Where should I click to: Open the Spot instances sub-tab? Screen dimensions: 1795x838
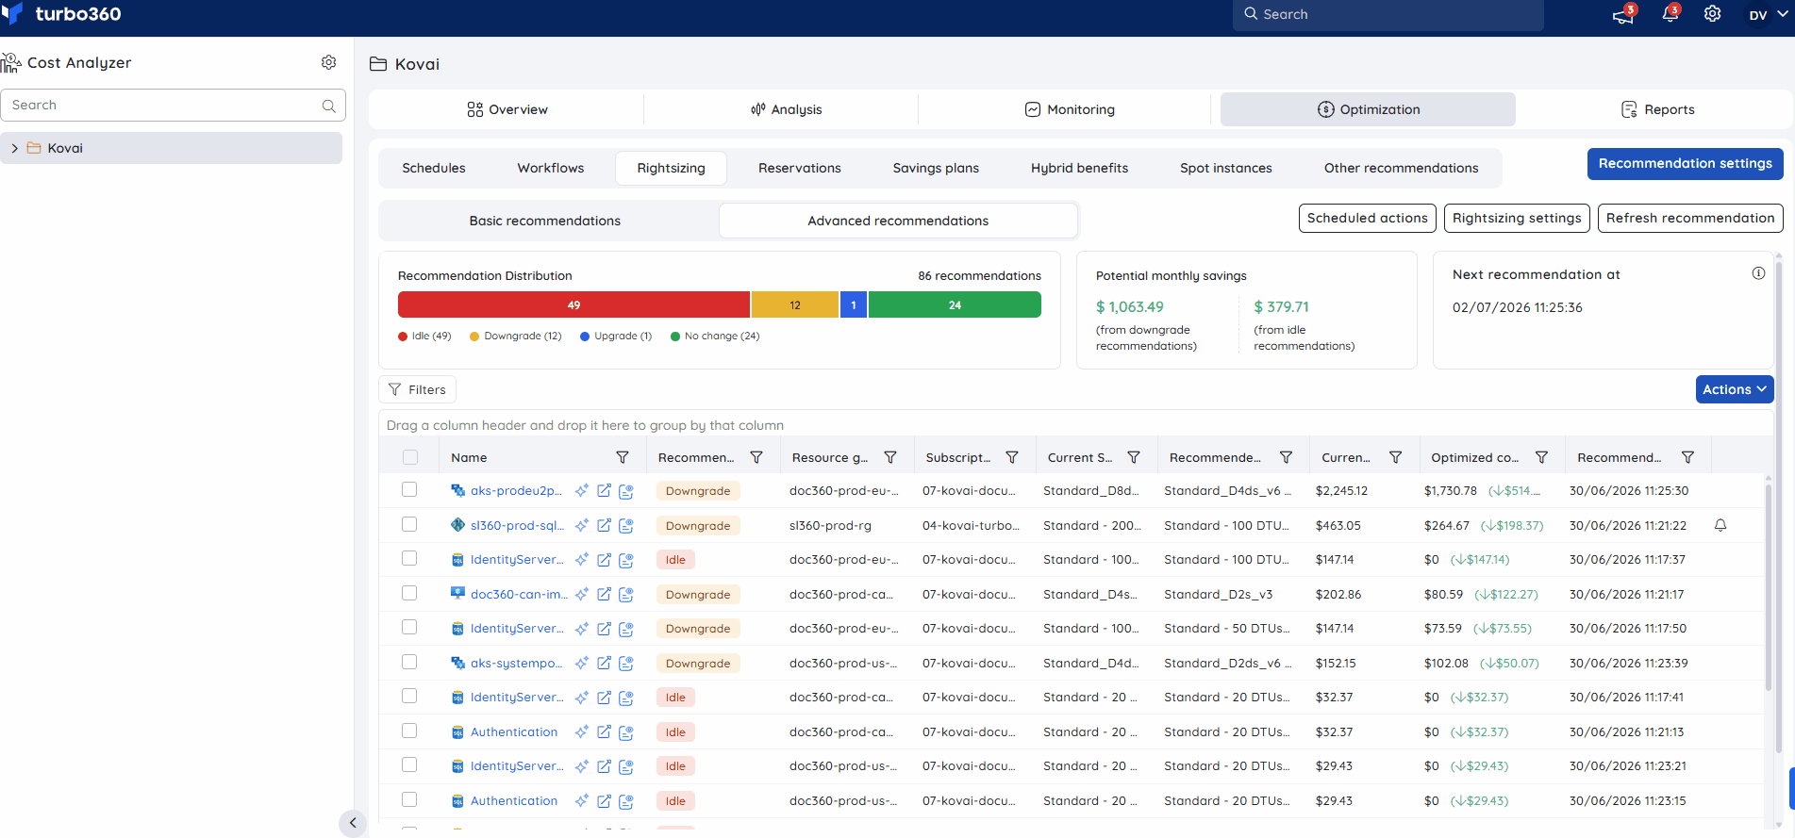click(x=1225, y=168)
